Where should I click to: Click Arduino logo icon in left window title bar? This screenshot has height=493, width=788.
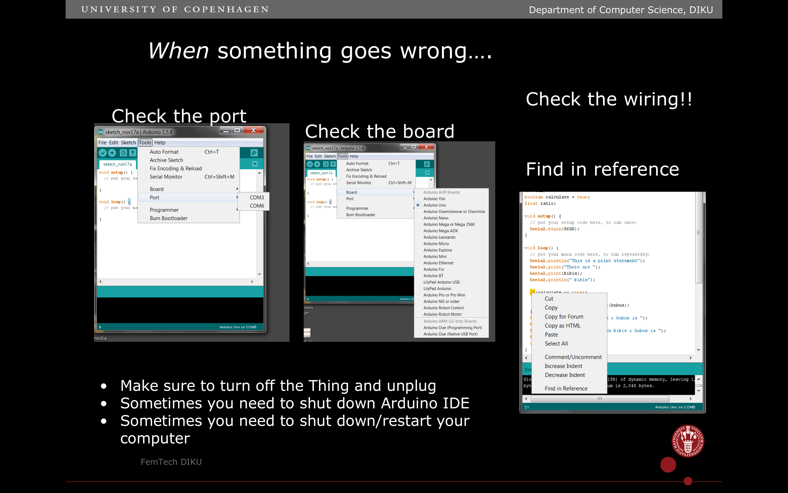101,132
